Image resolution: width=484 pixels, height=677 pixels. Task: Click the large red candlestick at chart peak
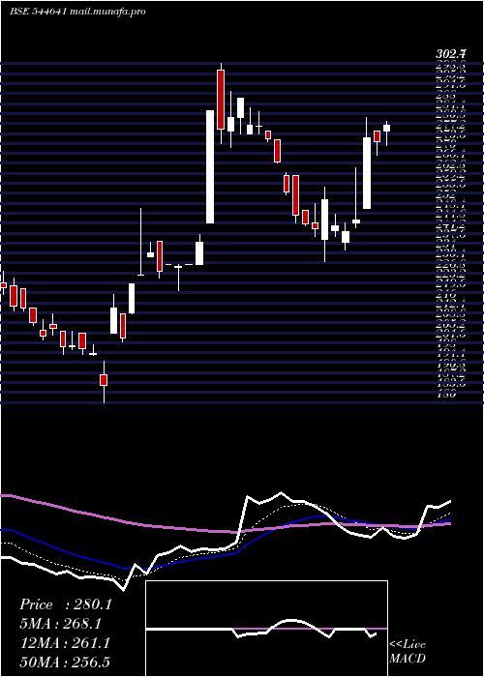coord(221,100)
